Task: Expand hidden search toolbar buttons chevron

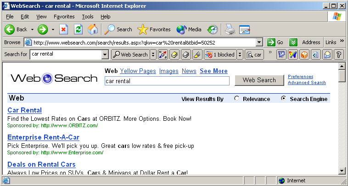Action: [270, 52]
